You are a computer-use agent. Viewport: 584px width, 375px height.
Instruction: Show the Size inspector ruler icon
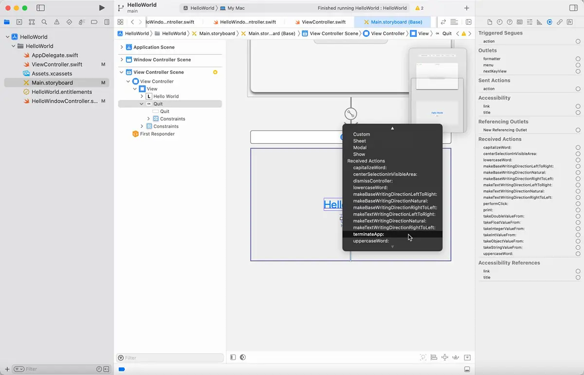tap(539, 22)
